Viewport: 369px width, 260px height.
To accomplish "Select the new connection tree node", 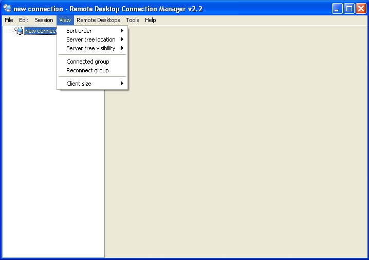I will tap(41, 31).
